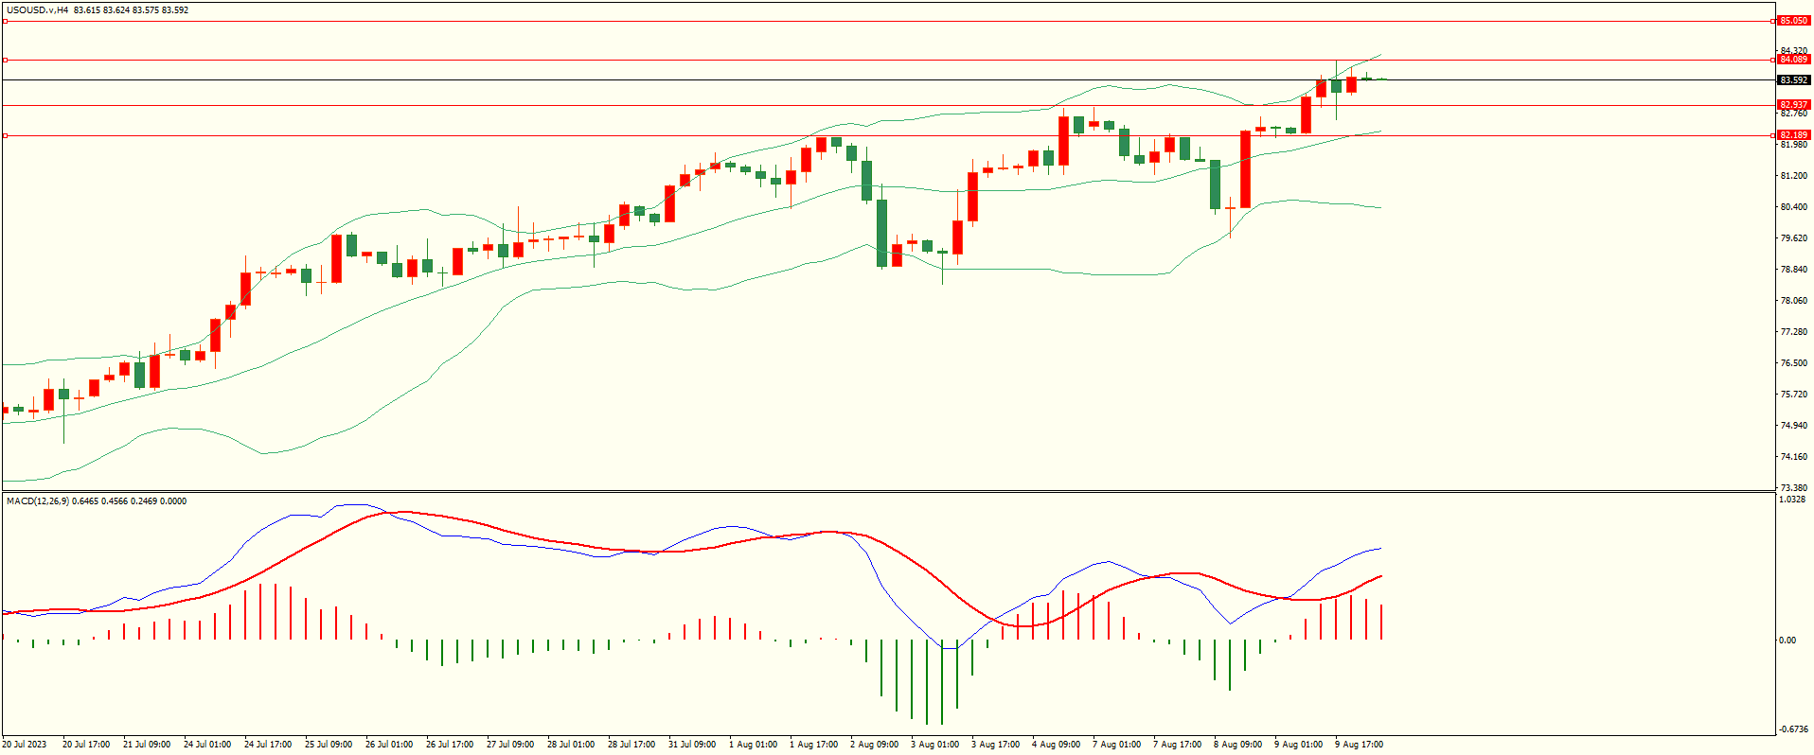Click the MACD scale value -0.6736
This screenshot has width=1814, height=755.
pos(1793,729)
